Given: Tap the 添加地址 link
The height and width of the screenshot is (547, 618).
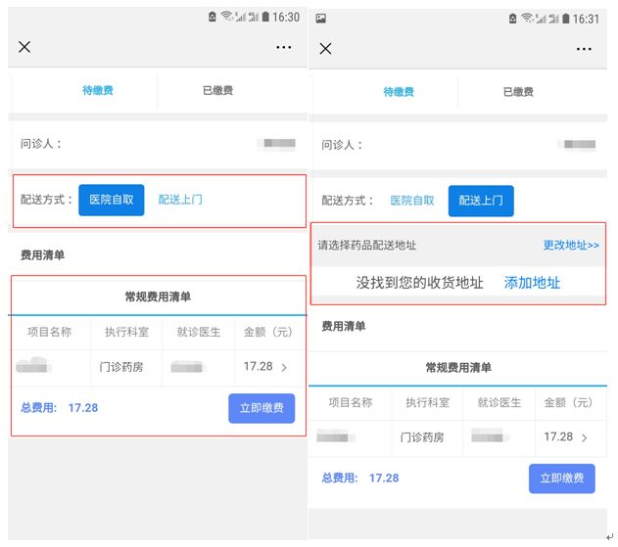Looking at the screenshot, I should point(532,283).
